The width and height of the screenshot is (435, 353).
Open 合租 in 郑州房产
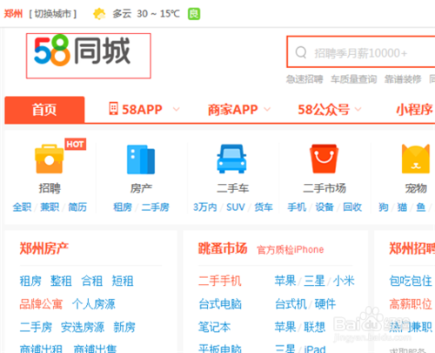[92, 281]
